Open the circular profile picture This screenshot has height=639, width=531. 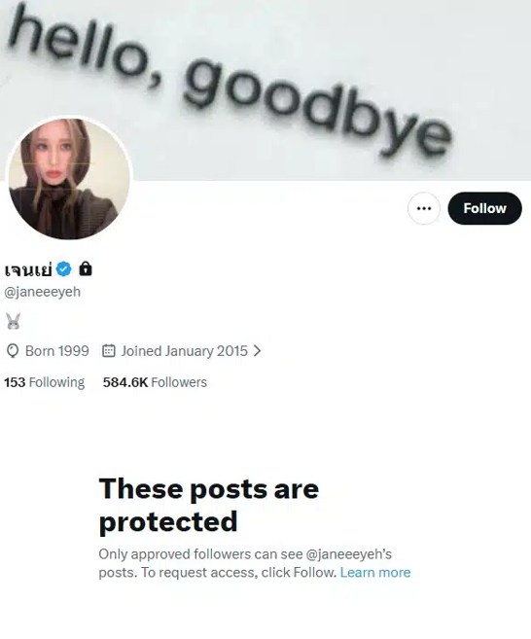click(69, 178)
